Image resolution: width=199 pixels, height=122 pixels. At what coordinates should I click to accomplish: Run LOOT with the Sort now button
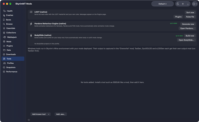point(190,12)
